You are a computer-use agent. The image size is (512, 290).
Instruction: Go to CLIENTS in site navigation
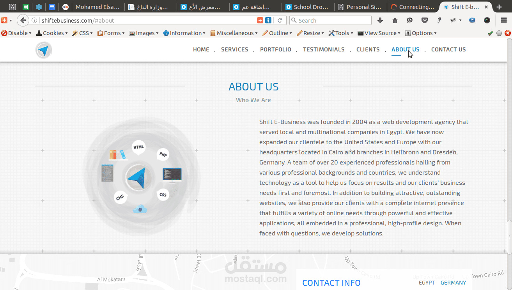pos(368,50)
